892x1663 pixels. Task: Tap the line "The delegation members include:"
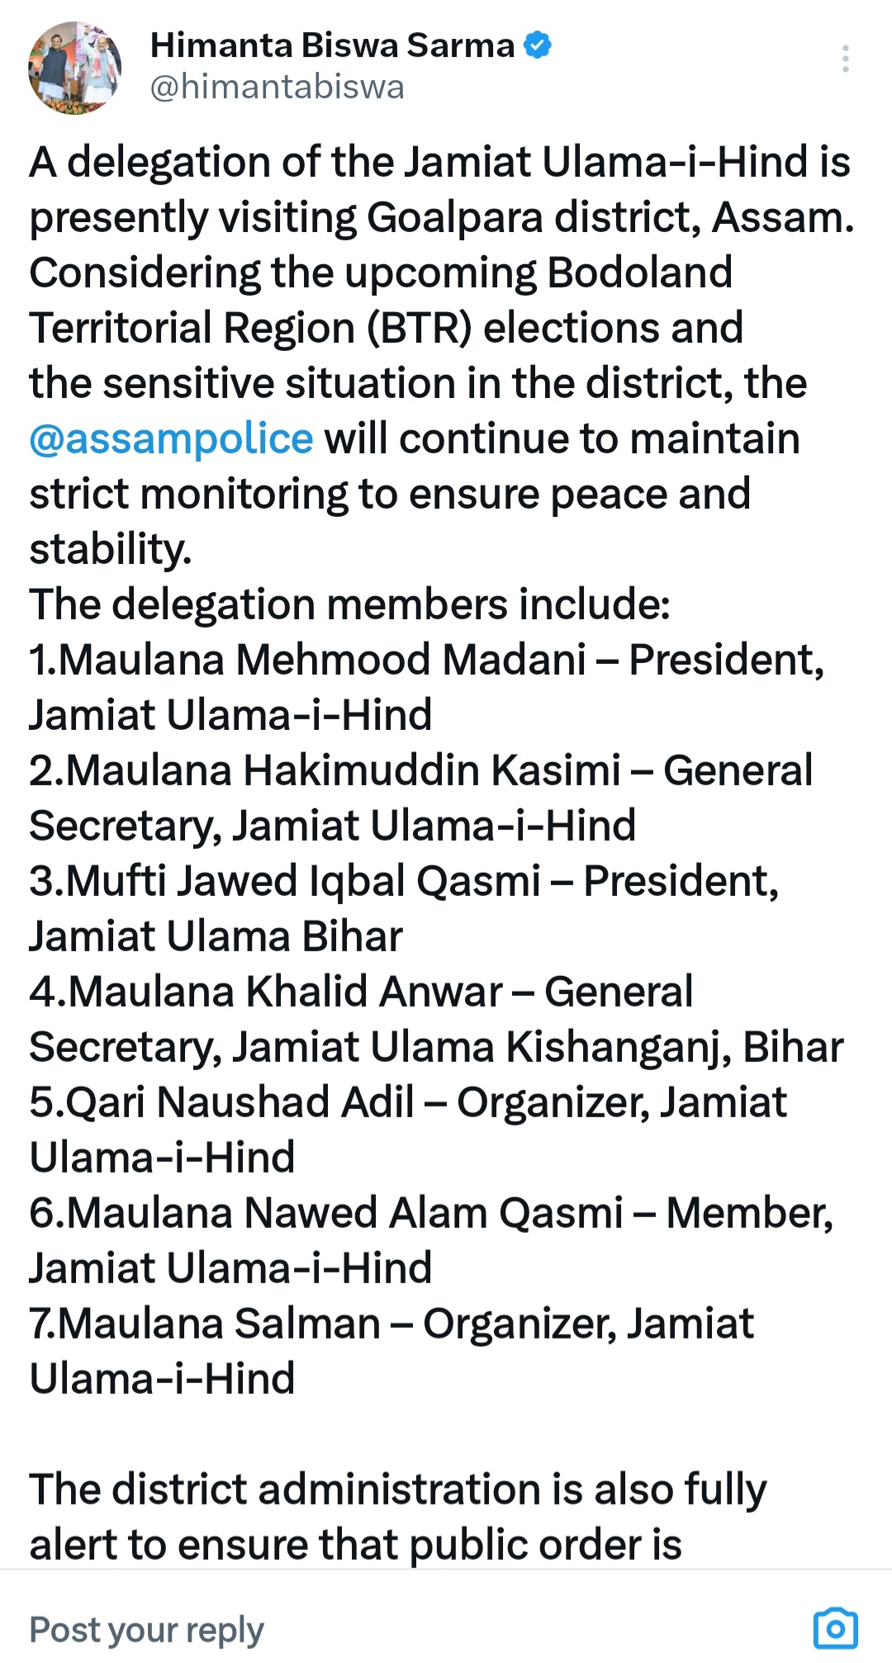pyautogui.click(x=349, y=604)
